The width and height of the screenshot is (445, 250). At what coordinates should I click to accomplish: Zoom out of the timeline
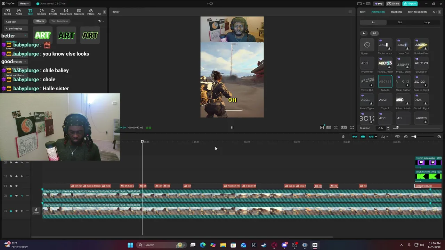[406, 137]
